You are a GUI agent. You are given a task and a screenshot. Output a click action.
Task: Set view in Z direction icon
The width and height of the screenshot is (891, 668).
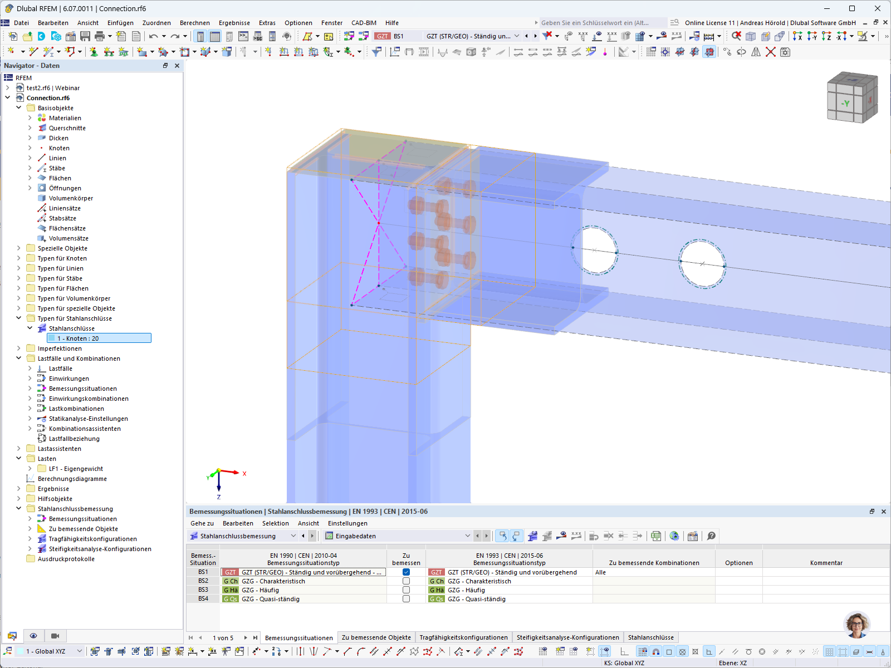(x=826, y=36)
